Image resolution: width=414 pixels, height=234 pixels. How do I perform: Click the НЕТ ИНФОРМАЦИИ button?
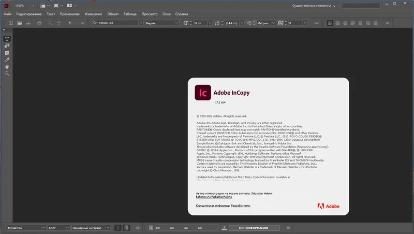pos(254,228)
